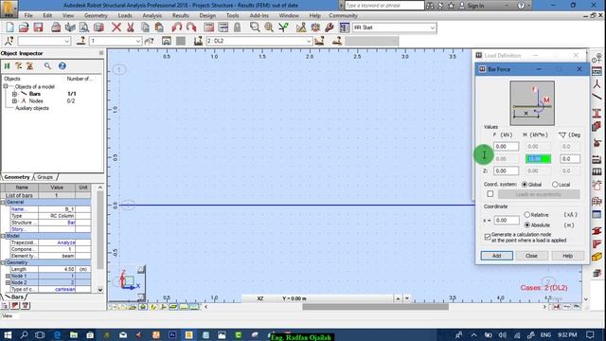Activate the zoom window magnifier icon

point(255,27)
